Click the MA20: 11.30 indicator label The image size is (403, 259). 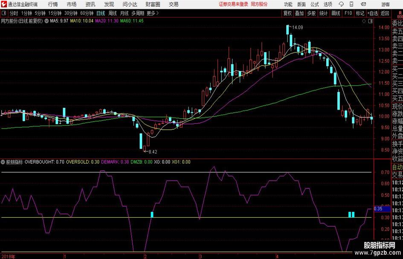(107, 21)
